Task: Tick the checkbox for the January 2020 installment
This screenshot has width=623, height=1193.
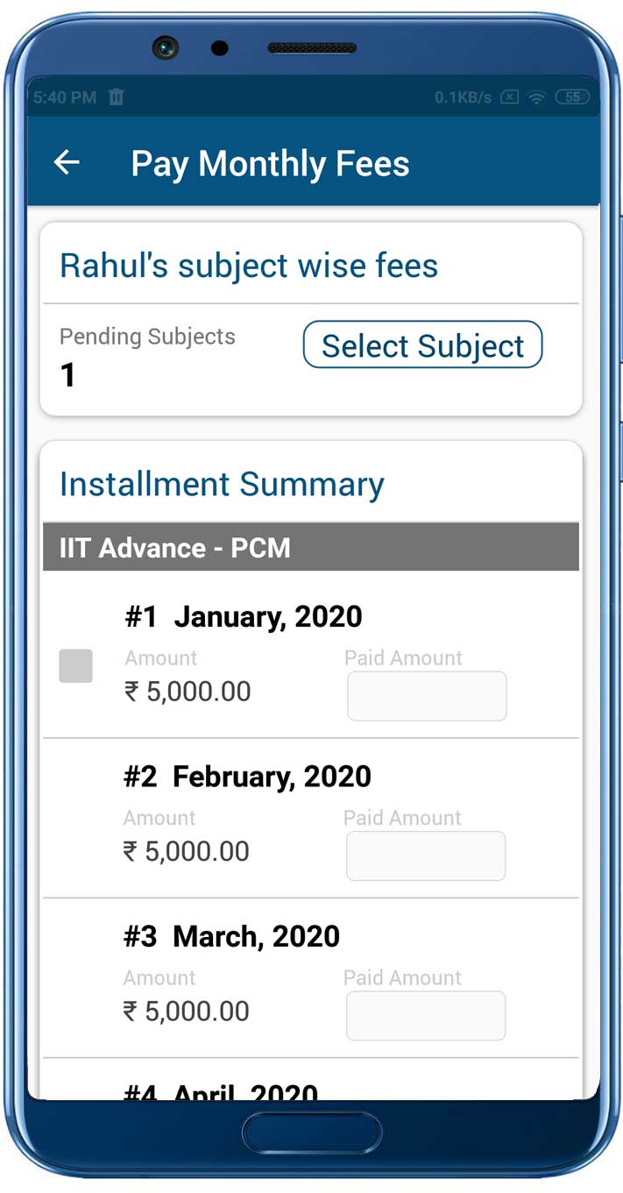Action: pos(76,666)
